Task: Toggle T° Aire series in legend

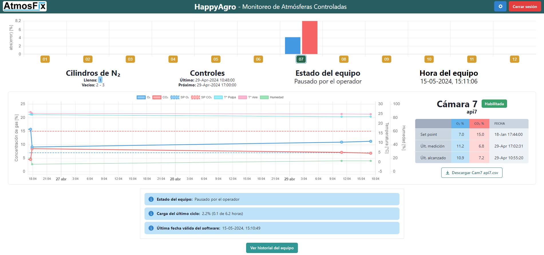Action: tap(248, 97)
